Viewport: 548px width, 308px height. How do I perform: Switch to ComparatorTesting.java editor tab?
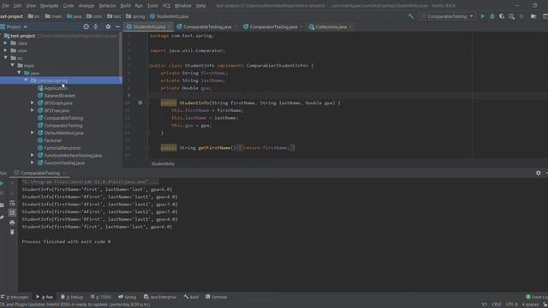(273, 27)
